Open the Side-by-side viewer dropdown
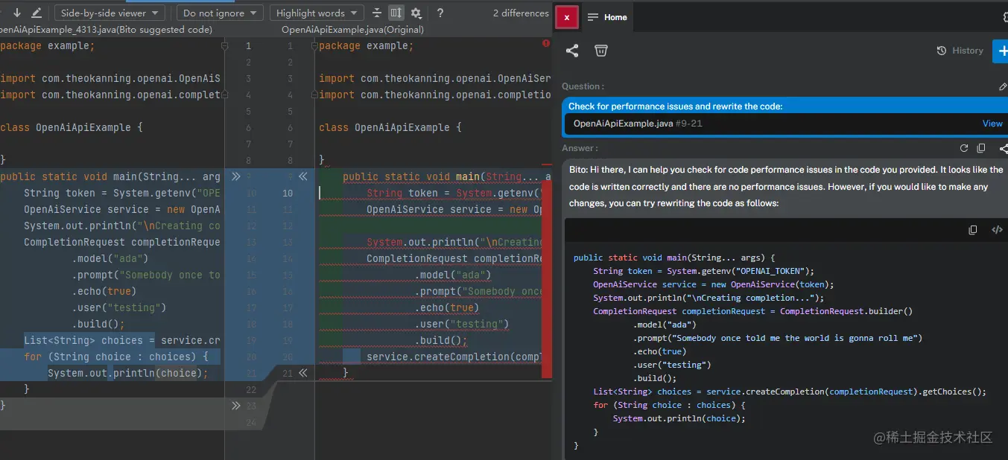Image resolution: width=1008 pixels, height=460 pixels. 110,13
